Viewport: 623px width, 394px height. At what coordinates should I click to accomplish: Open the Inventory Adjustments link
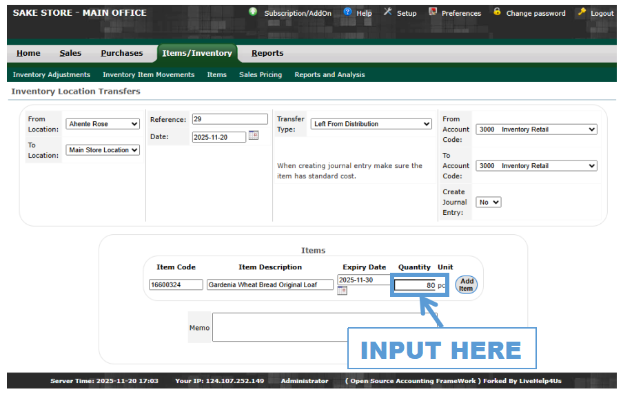[51, 74]
